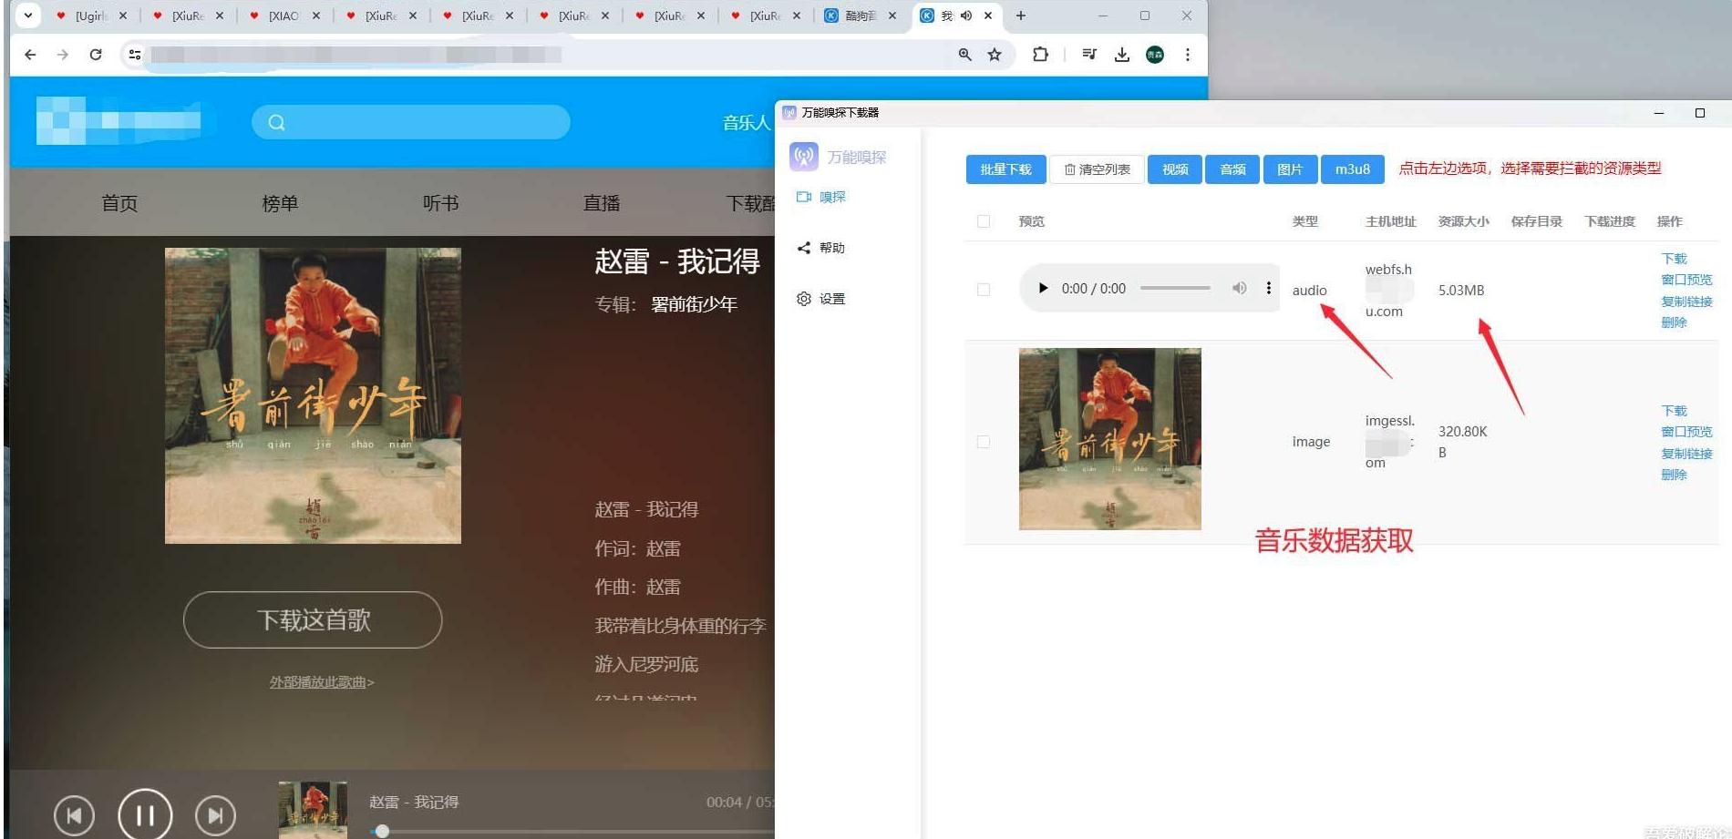Click the large album cover on music page

[x=313, y=395]
